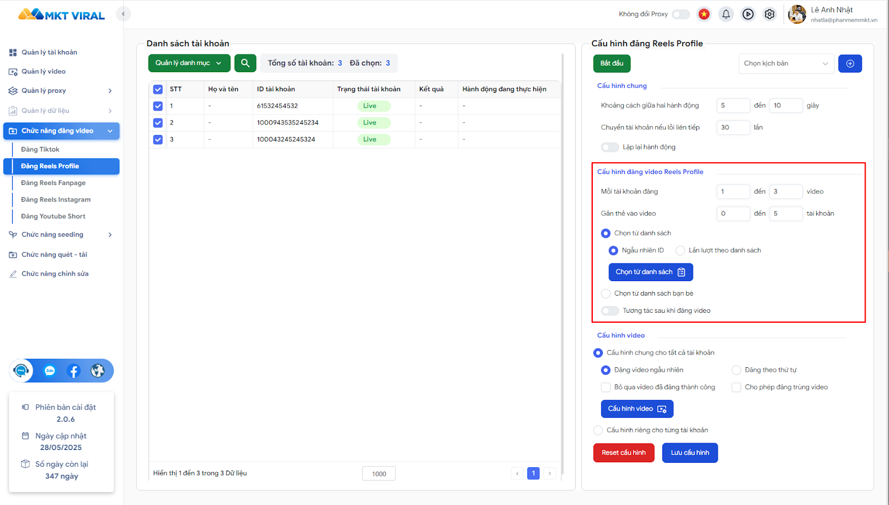Open the Đăng Reels Profile page
This screenshot has height=505, width=889.
click(61, 166)
